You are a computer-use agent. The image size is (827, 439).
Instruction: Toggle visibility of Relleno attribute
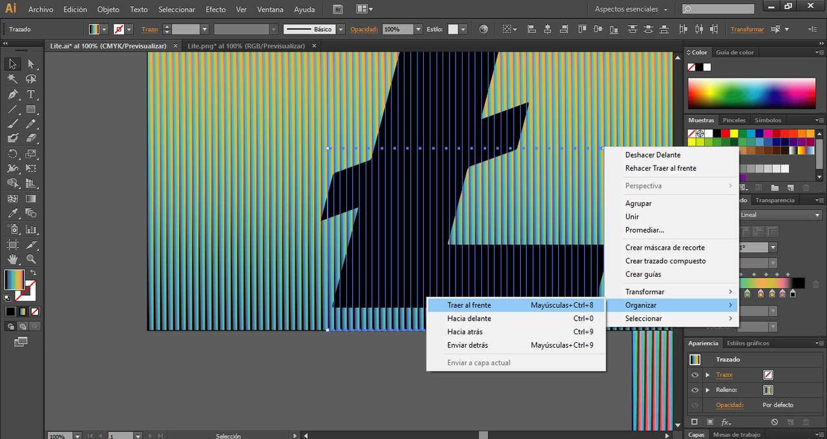[695, 390]
